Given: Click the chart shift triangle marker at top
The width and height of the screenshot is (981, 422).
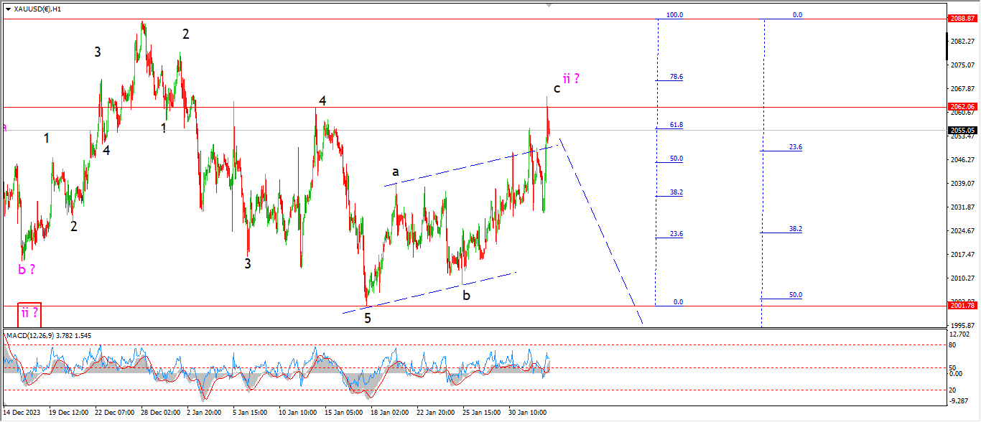Looking at the screenshot, I should pos(550,4).
